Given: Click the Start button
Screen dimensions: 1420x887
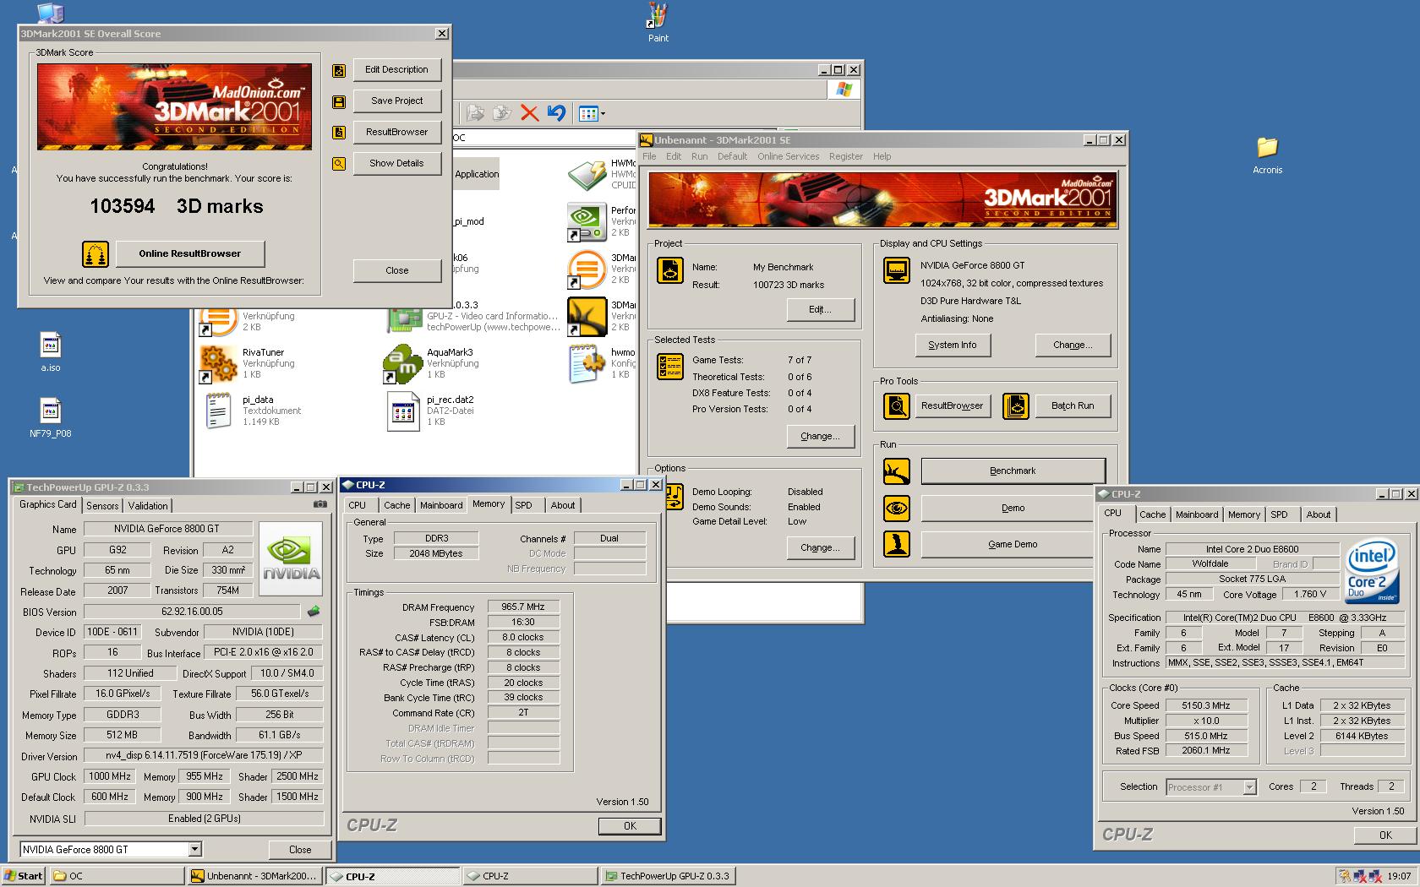Looking at the screenshot, I should 24,876.
